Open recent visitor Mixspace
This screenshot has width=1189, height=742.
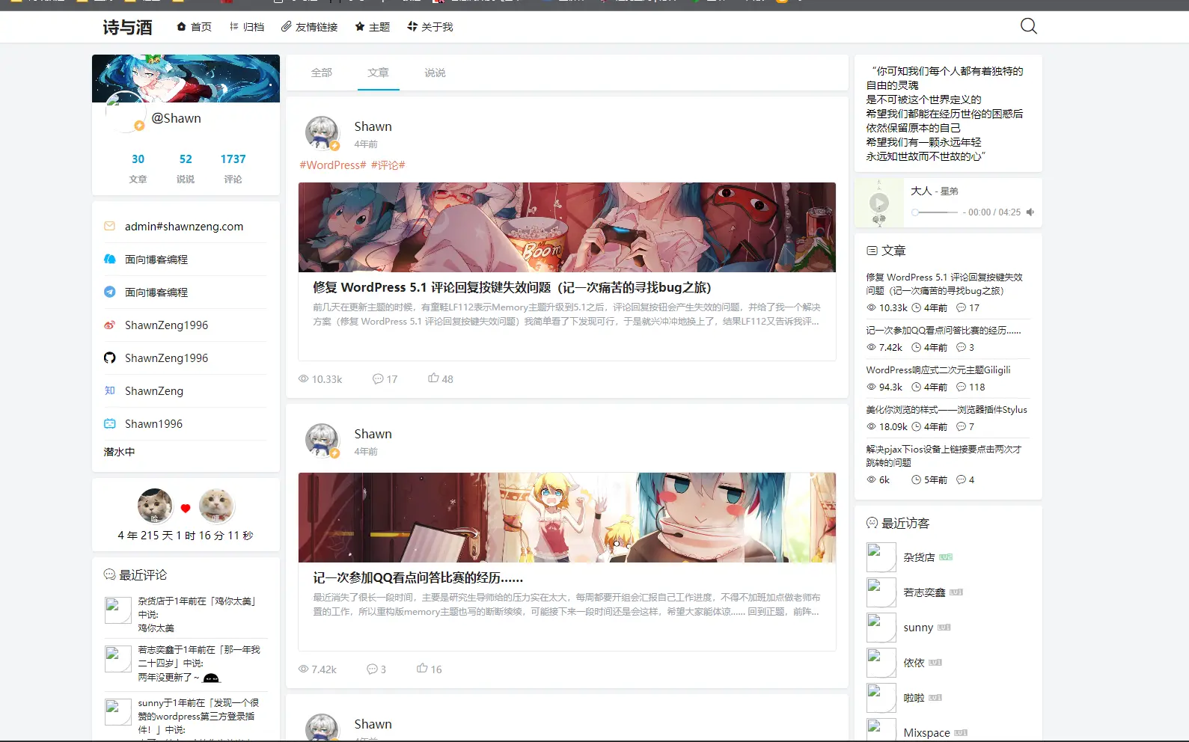coord(926,733)
